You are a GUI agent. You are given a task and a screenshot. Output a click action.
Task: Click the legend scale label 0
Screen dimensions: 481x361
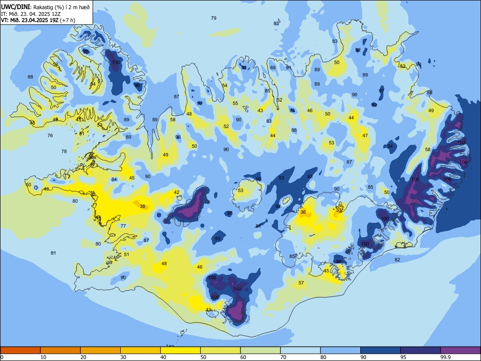(x=2, y=357)
